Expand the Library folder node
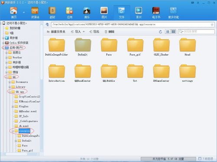217x162 pixels. [10, 87]
